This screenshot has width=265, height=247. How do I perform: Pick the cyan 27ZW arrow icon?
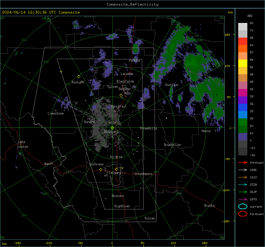pos(243,185)
